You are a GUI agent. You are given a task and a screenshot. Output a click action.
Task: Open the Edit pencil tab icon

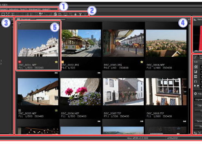pyautogui.click(x=195, y=57)
